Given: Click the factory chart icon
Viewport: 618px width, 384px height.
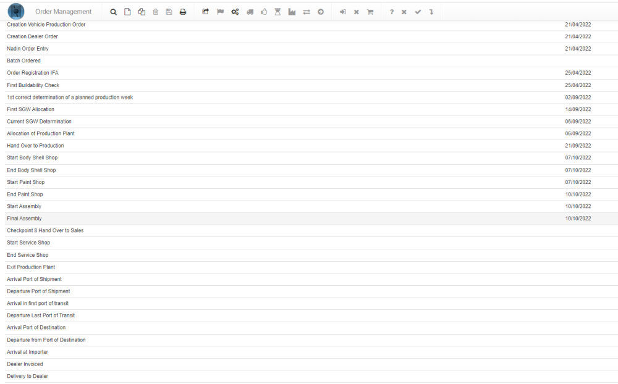Looking at the screenshot, I should tap(292, 12).
